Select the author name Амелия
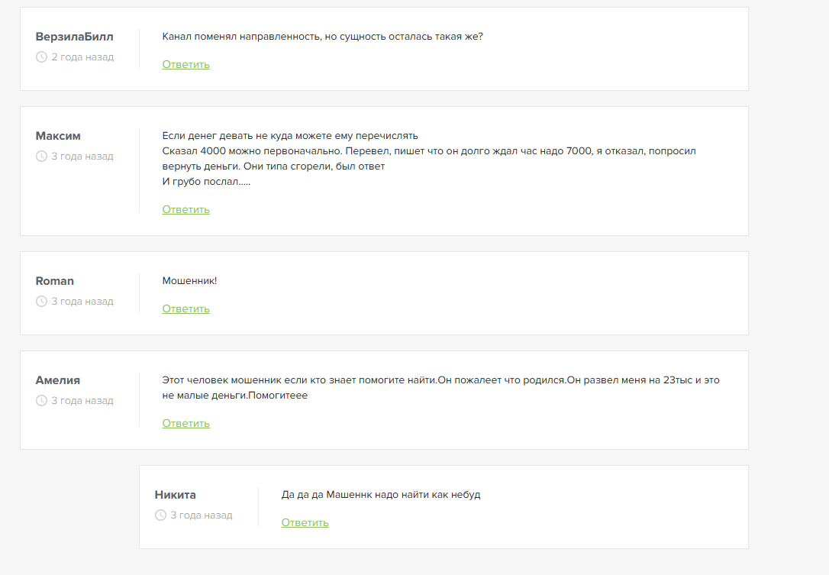The image size is (829, 575). (58, 380)
